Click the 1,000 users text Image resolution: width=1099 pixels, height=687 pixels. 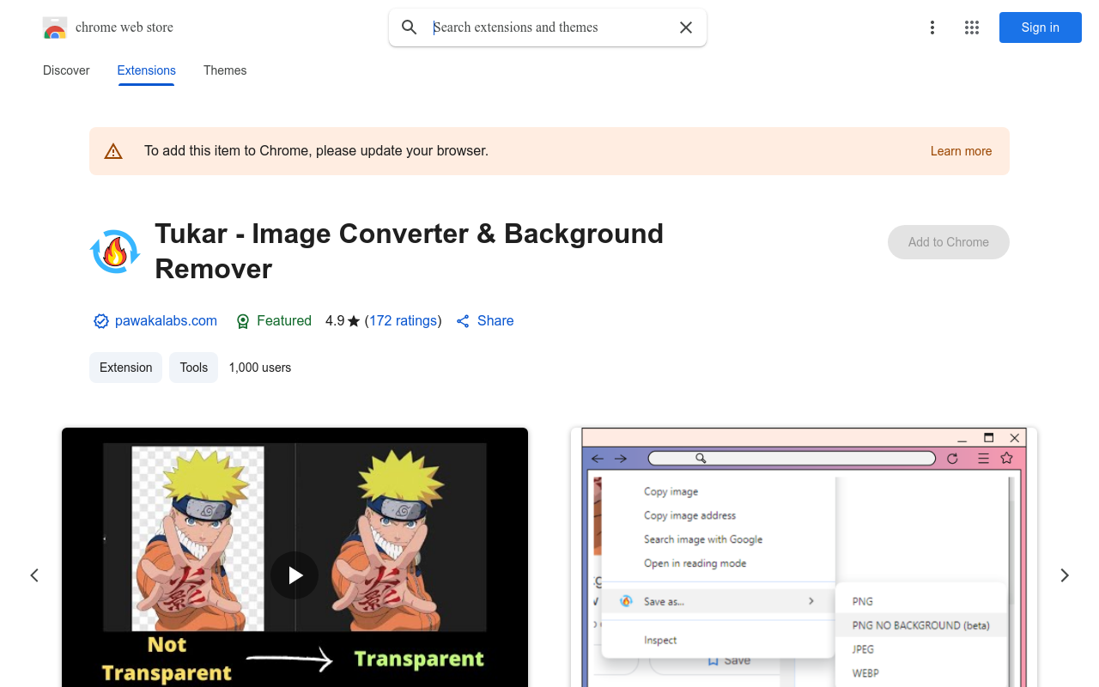[260, 368]
